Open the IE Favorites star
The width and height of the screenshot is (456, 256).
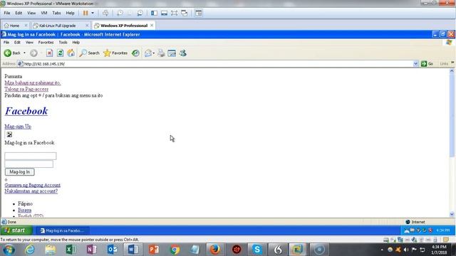[x=115, y=53]
